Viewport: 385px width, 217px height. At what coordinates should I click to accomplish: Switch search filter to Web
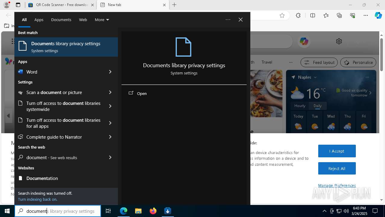(83, 20)
